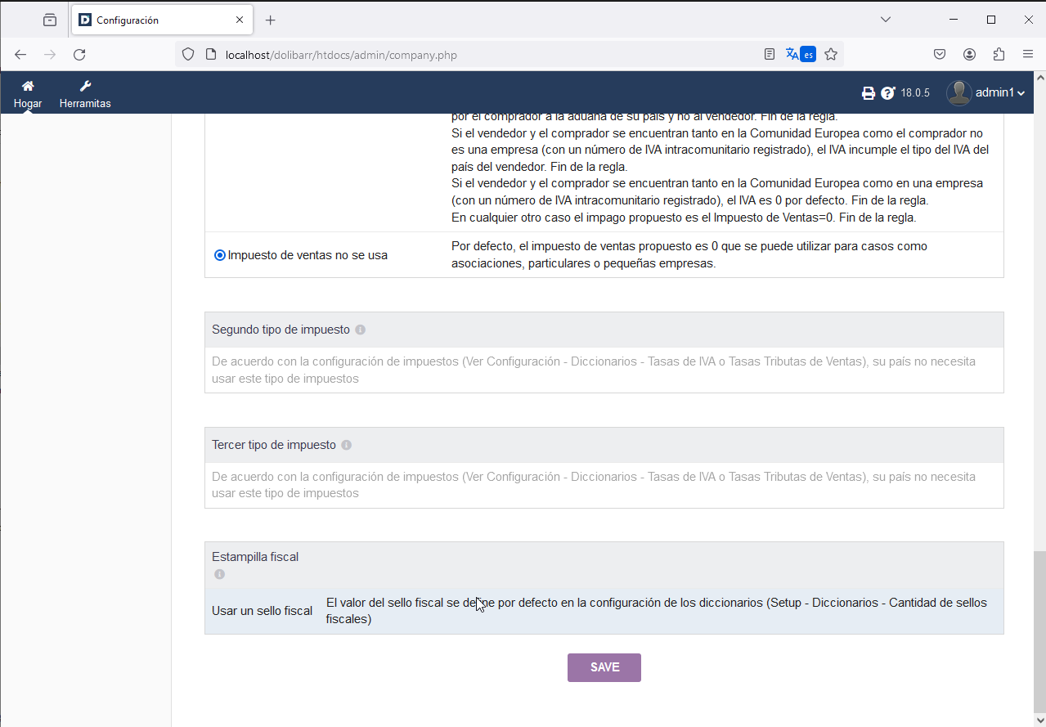Reload the current page

tap(79, 55)
